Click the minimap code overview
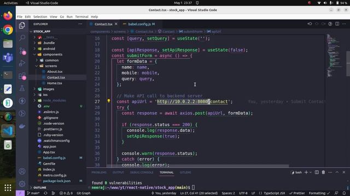 pyautogui.click(x=335, y=56)
